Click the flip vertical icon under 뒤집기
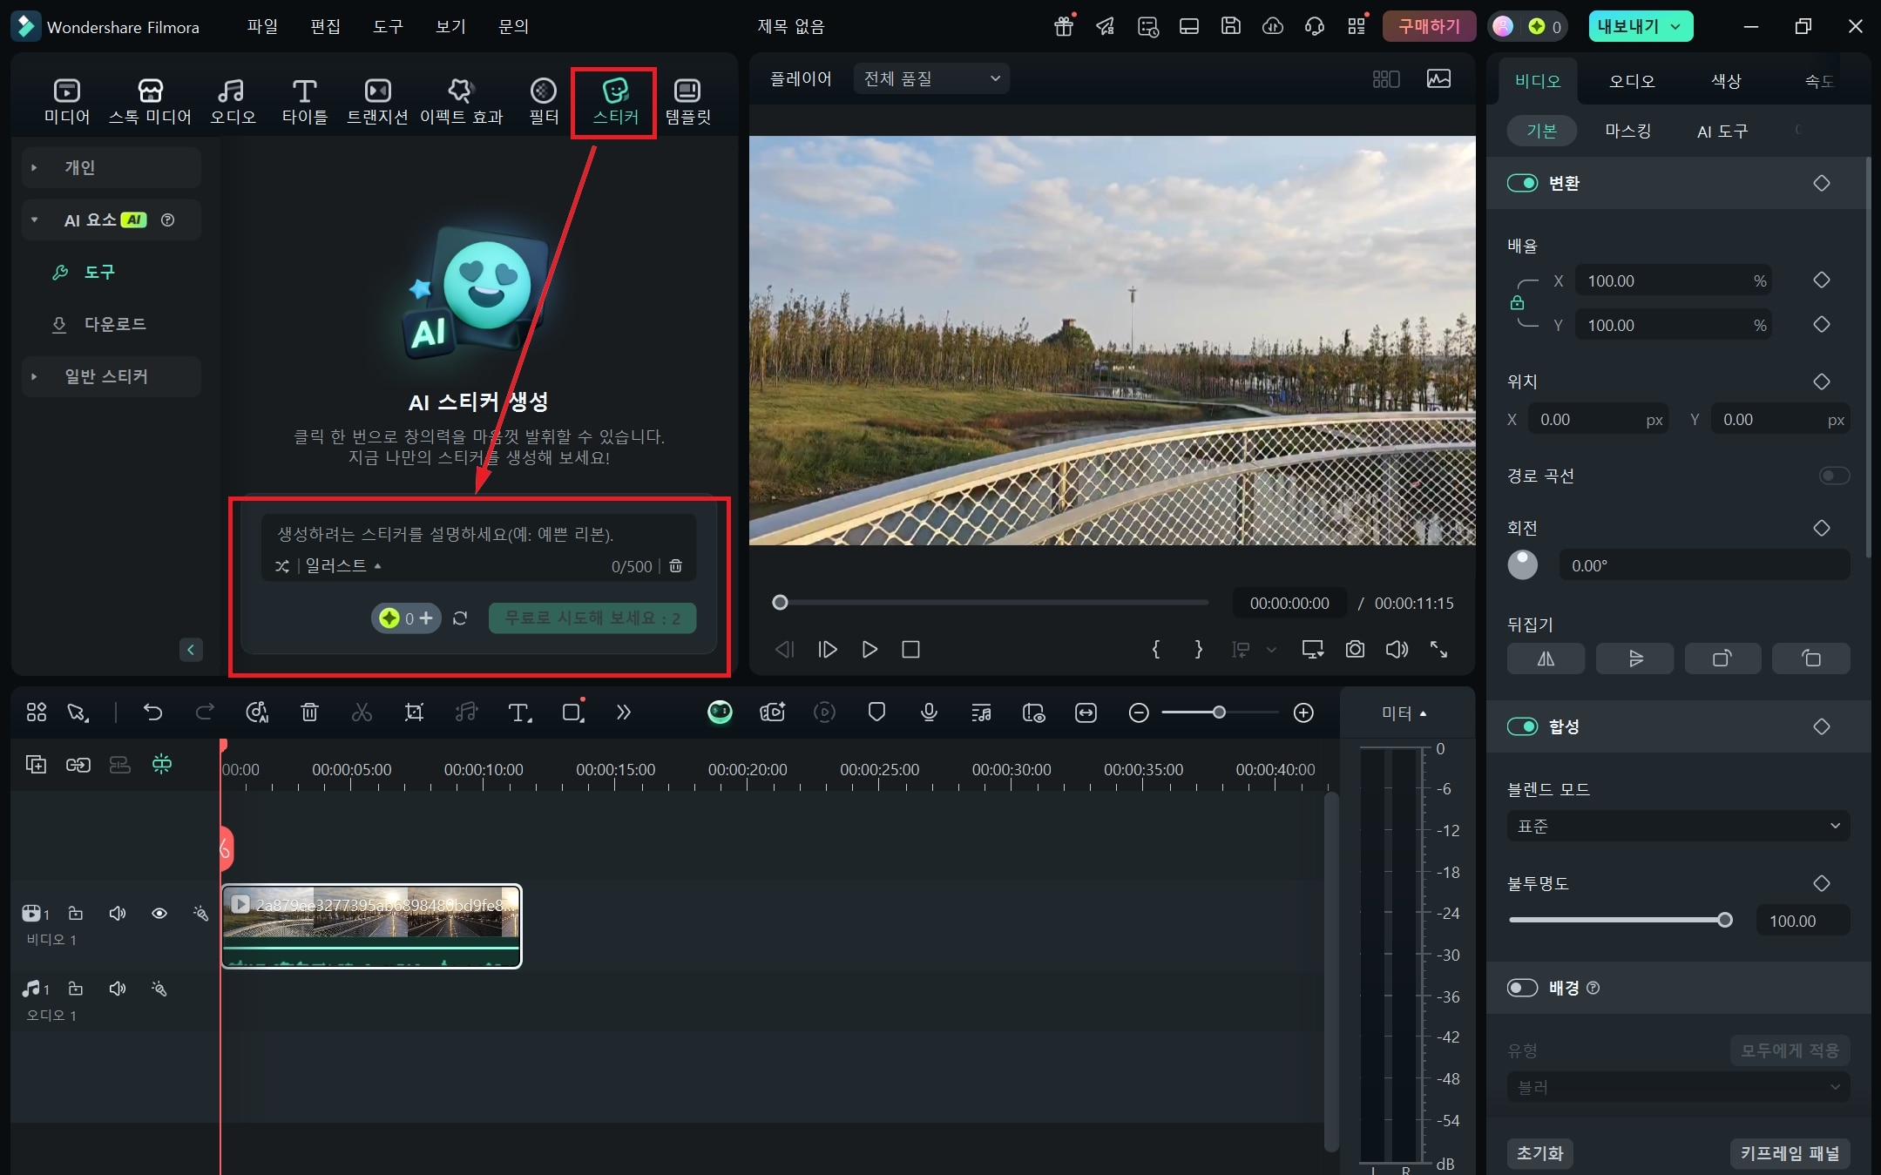Screen dimensions: 1881x1175 click(1634, 658)
